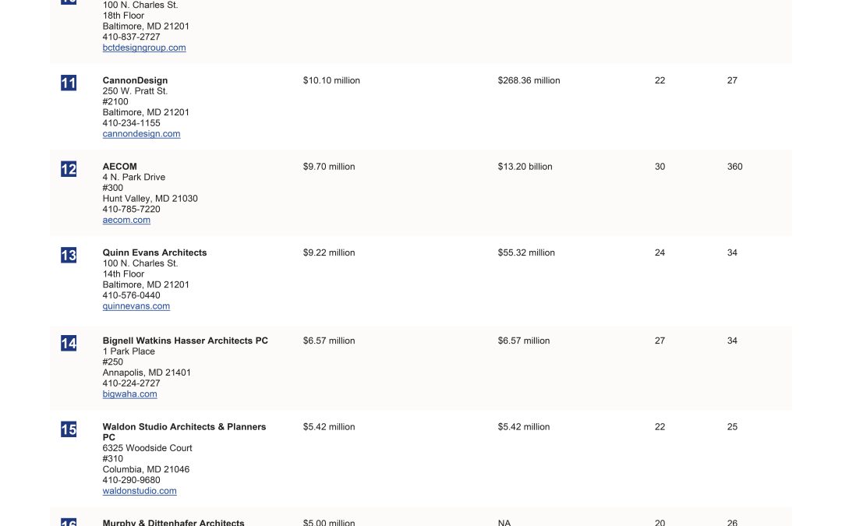Select the rank 15 number badge
This screenshot has width=842, height=526.
coord(69,429)
